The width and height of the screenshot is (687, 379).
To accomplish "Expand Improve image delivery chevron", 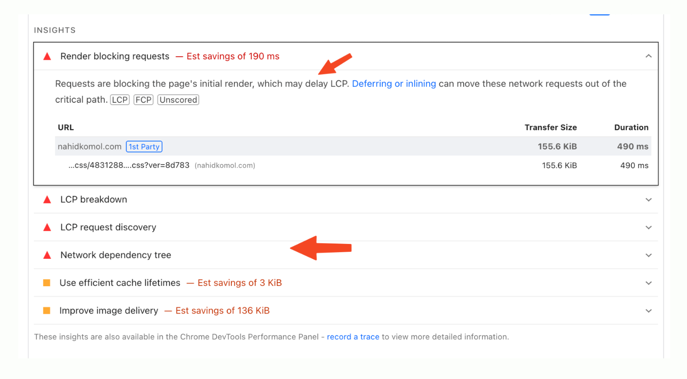I will tap(649, 311).
